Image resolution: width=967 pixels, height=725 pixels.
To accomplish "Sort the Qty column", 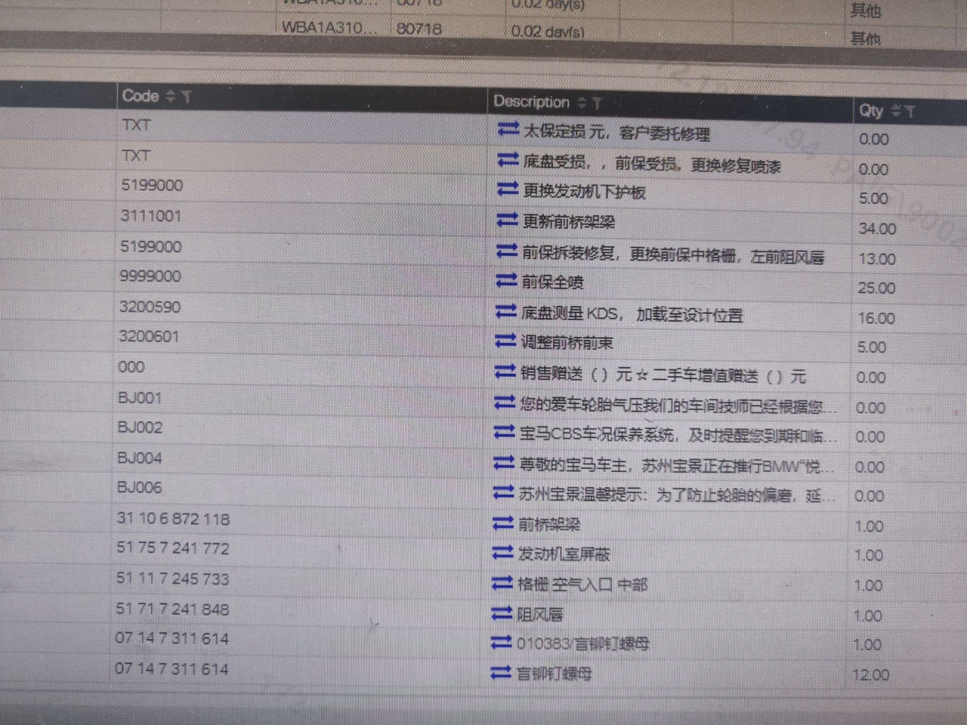I will pyautogui.click(x=895, y=111).
